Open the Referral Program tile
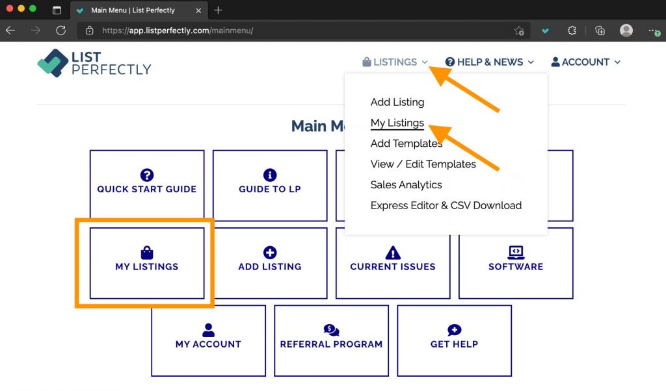Image resolution: width=666 pixels, height=391 pixels. 331,340
